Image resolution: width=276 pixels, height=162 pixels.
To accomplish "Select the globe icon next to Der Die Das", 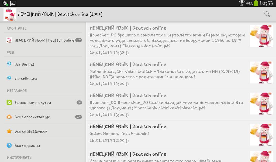I will click(x=9, y=64).
